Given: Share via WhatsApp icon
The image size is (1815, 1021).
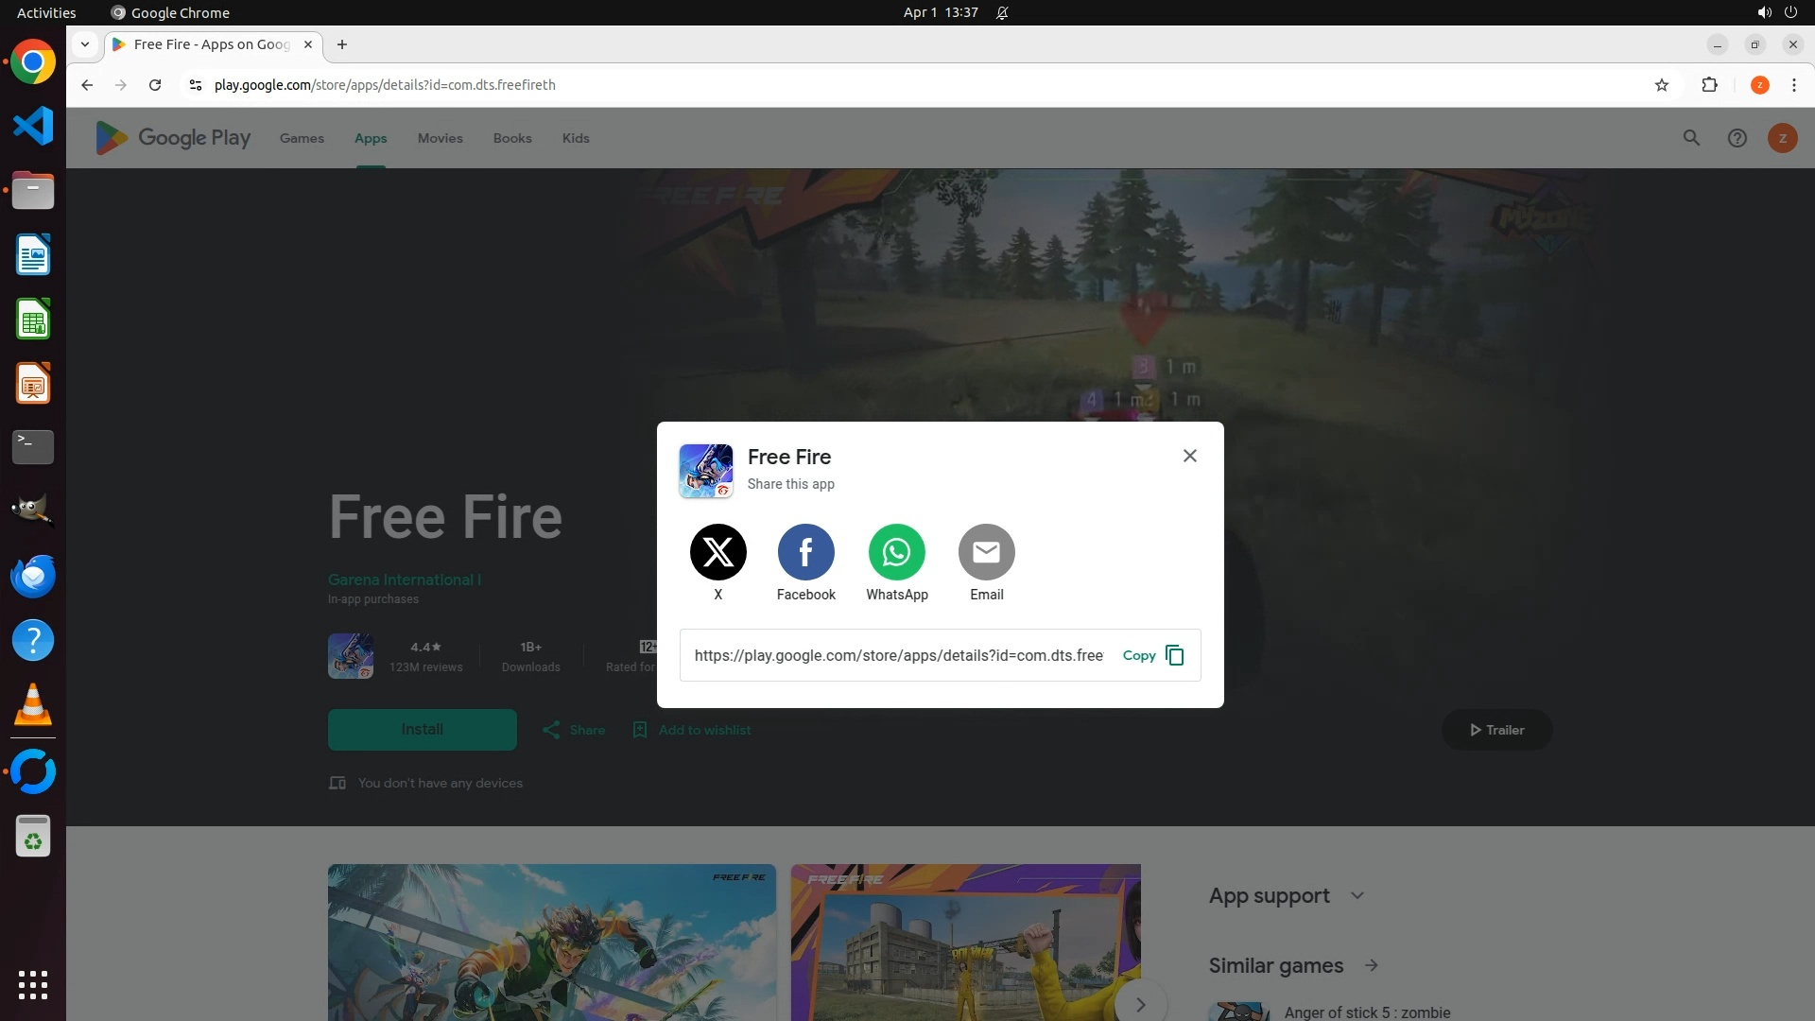Looking at the screenshot, I should tap(896, 552).
